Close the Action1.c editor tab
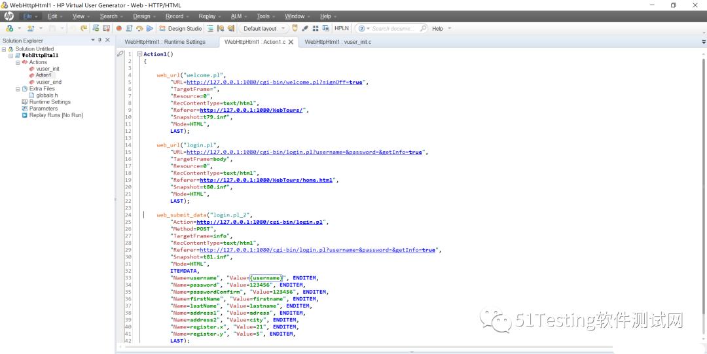The height and width of the screenshot is (354, 707). (291, 42)
